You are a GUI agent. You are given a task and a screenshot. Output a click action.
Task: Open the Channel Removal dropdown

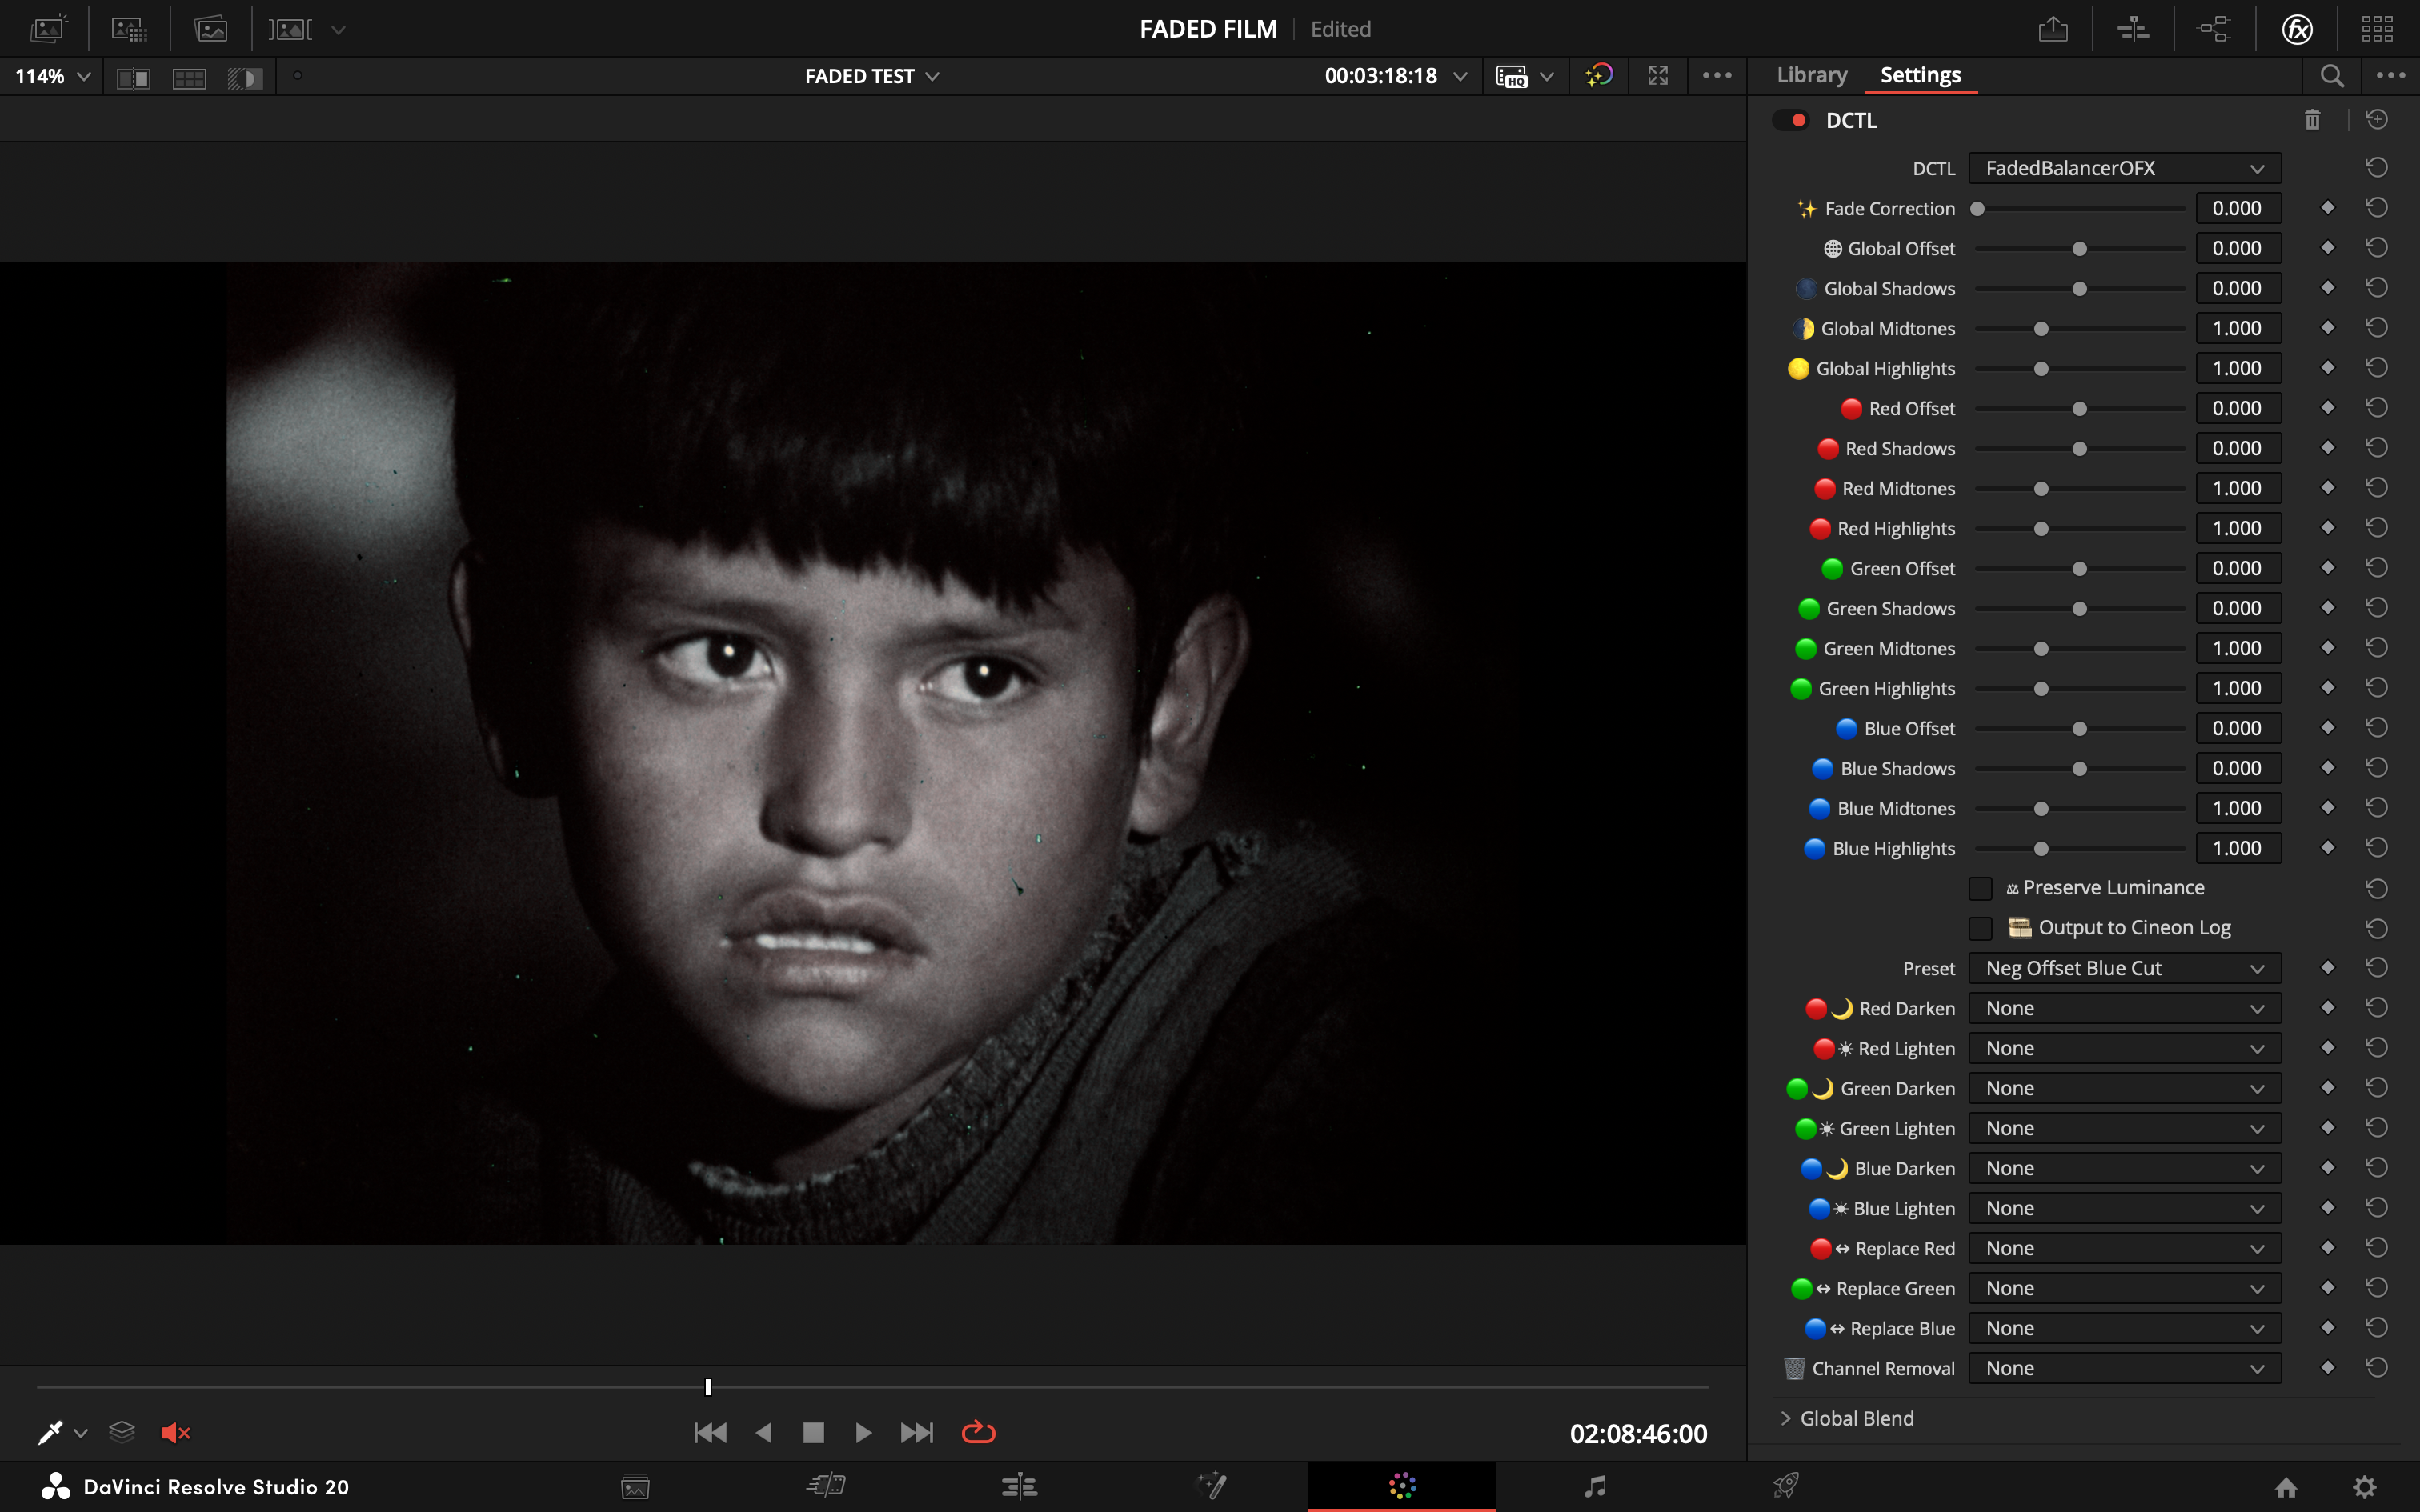[x=2124, y=1368]
